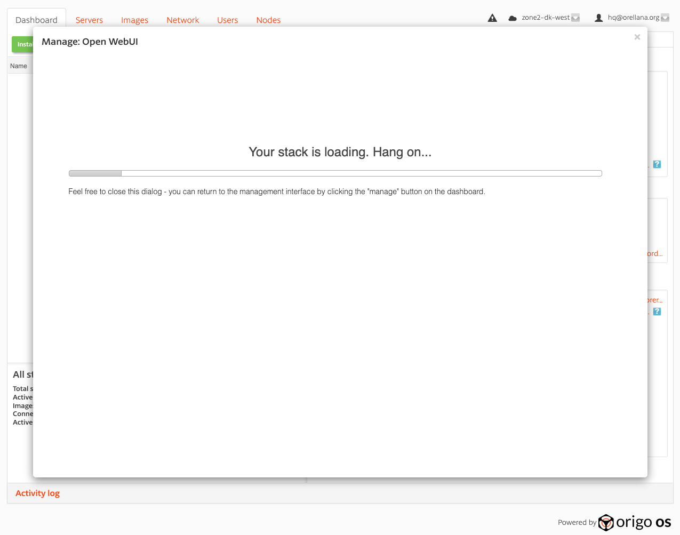This screenshot has height=535, width=680.
Task: Open the Images tab
Action: (134, 20)
